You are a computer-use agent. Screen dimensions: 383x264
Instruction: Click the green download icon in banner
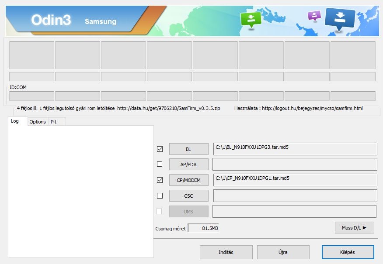pos(251,20)
